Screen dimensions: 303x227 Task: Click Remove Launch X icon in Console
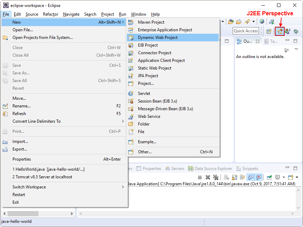(208, 177)
